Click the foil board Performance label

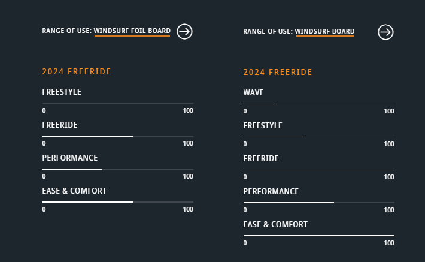click(70, 158)
